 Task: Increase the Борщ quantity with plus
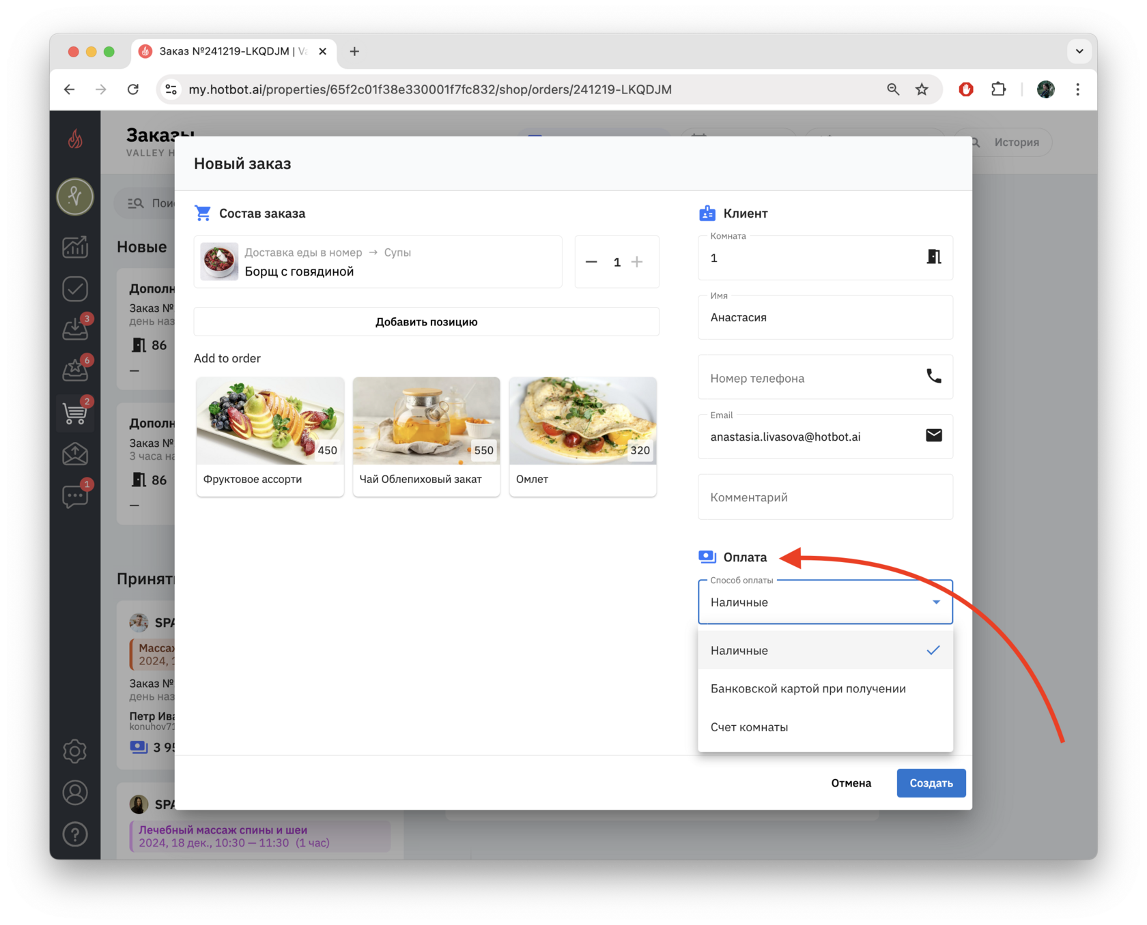[x=637, y=262]
